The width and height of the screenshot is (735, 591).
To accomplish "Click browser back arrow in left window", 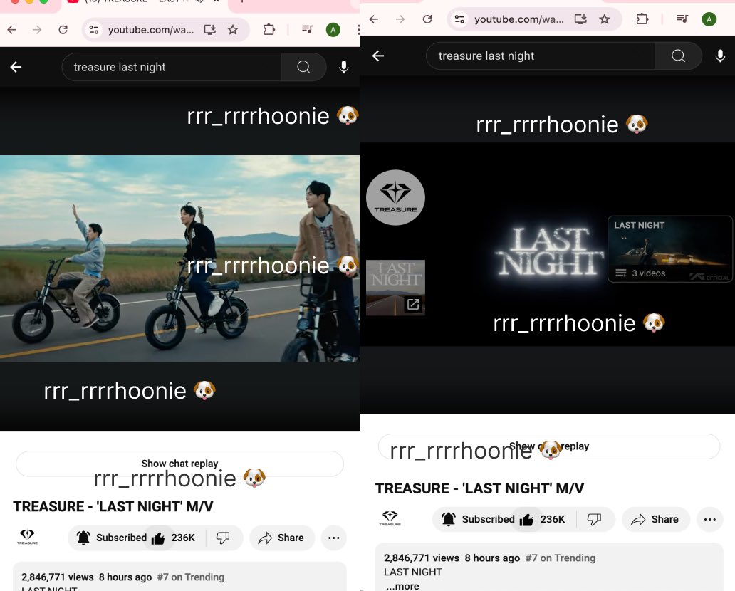I will click(11, 30).
